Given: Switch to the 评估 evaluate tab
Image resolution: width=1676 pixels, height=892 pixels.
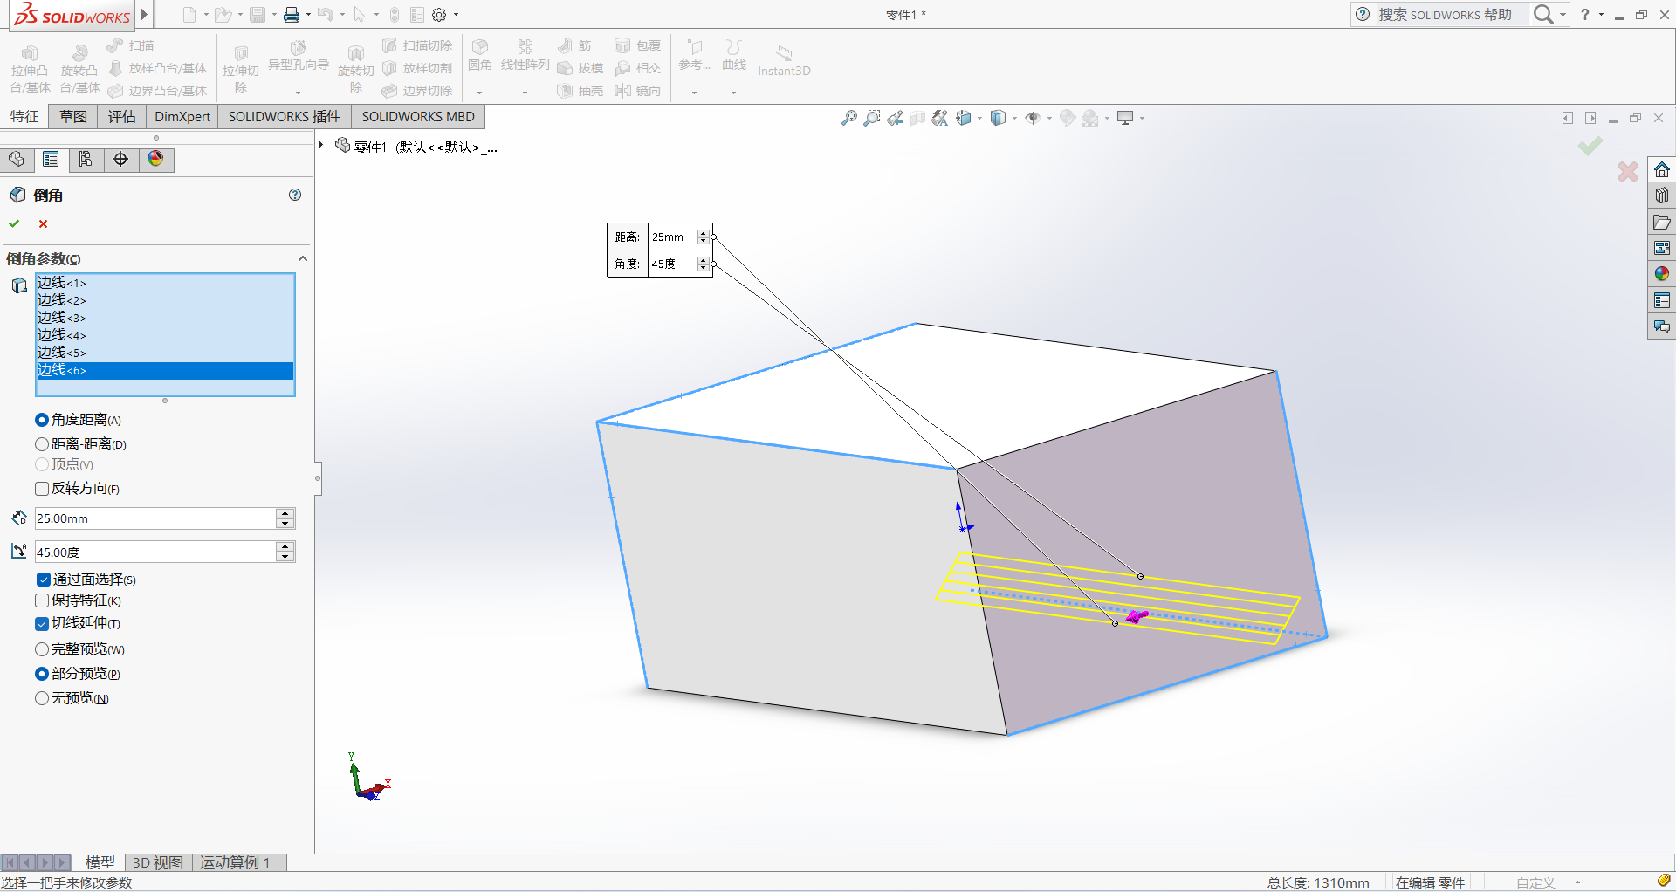Looking at the screenshot, I should (122, 117).
